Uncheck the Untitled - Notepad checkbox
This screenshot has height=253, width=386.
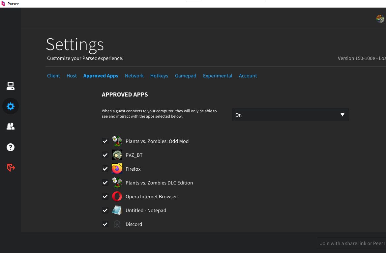coord(105,211)
